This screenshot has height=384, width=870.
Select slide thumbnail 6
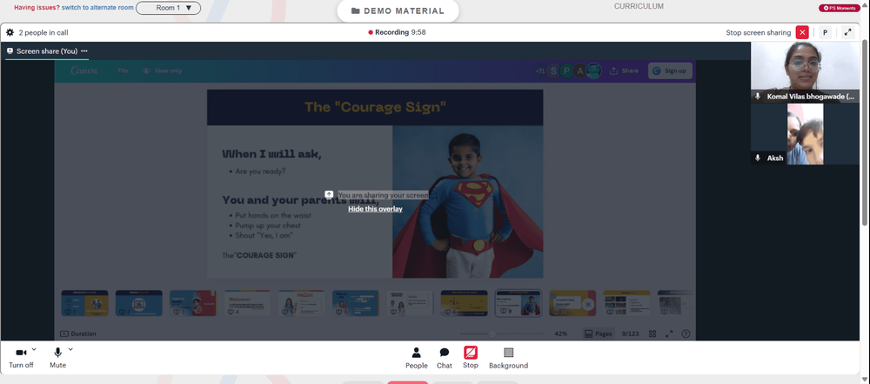tap(356, 303)
